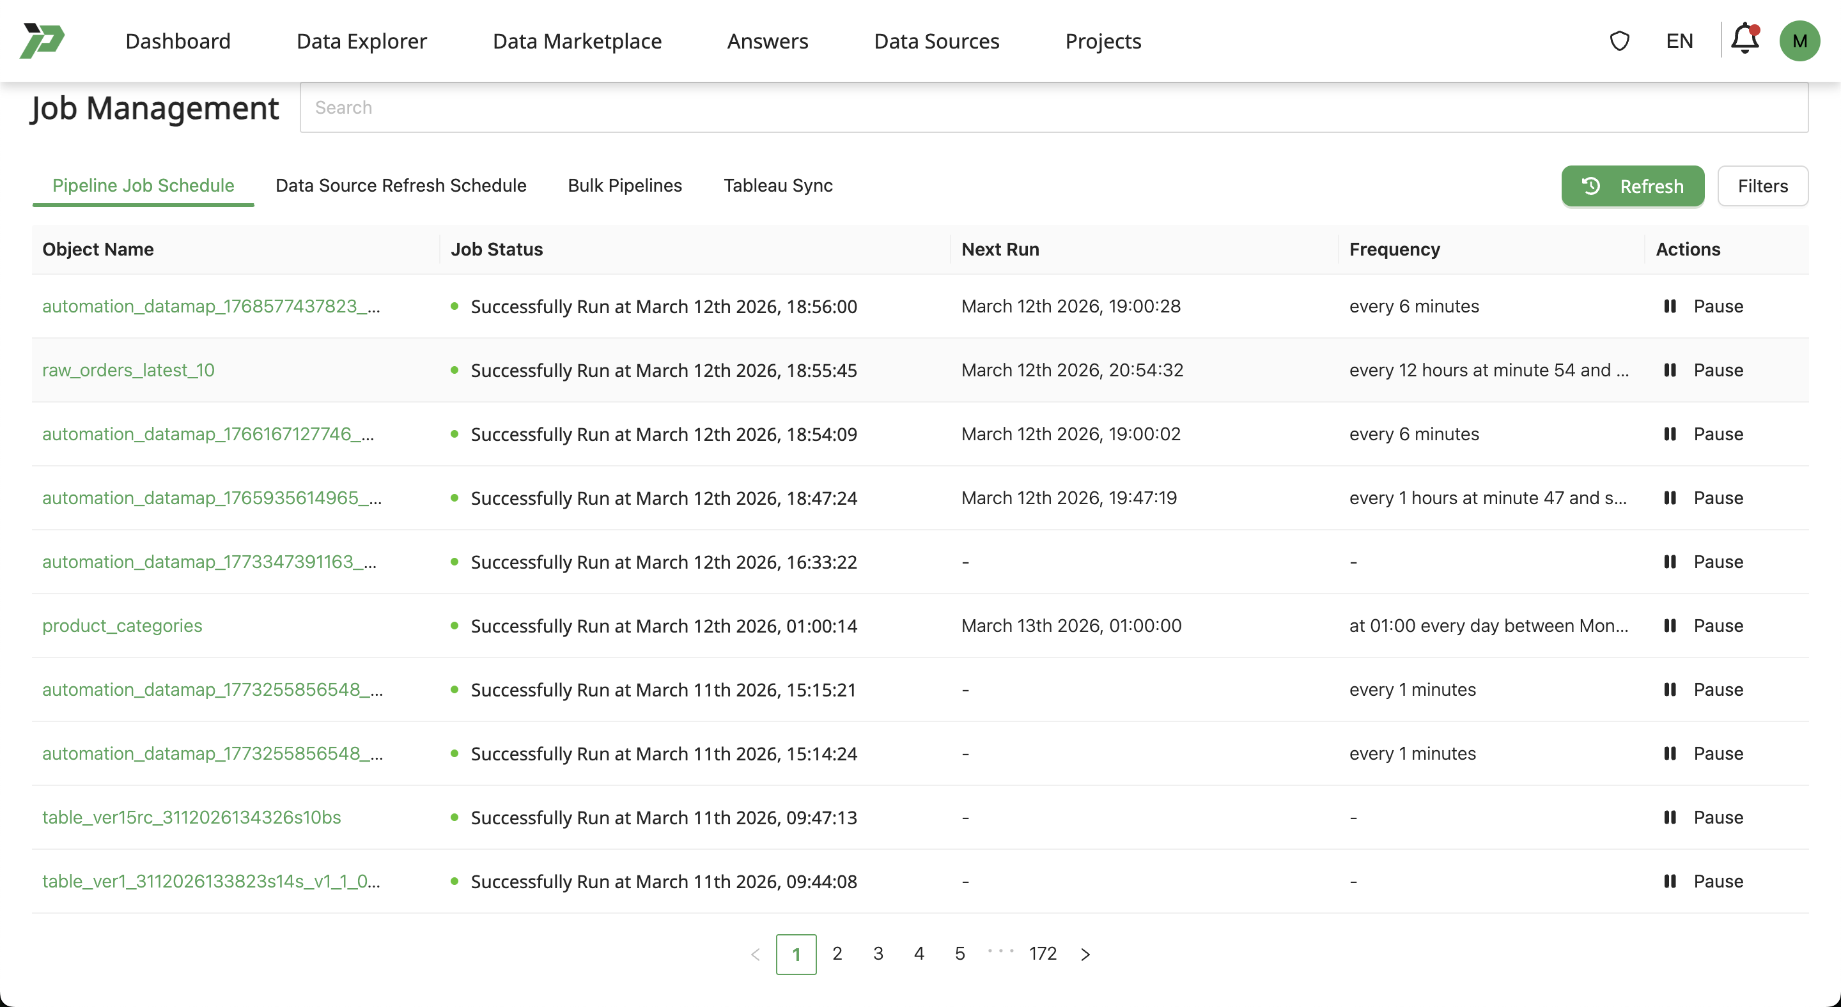This screenshot has width=1841, height=1007.
Task: Open the notifications bell with red badge
Action: (x=1744, y=41)
